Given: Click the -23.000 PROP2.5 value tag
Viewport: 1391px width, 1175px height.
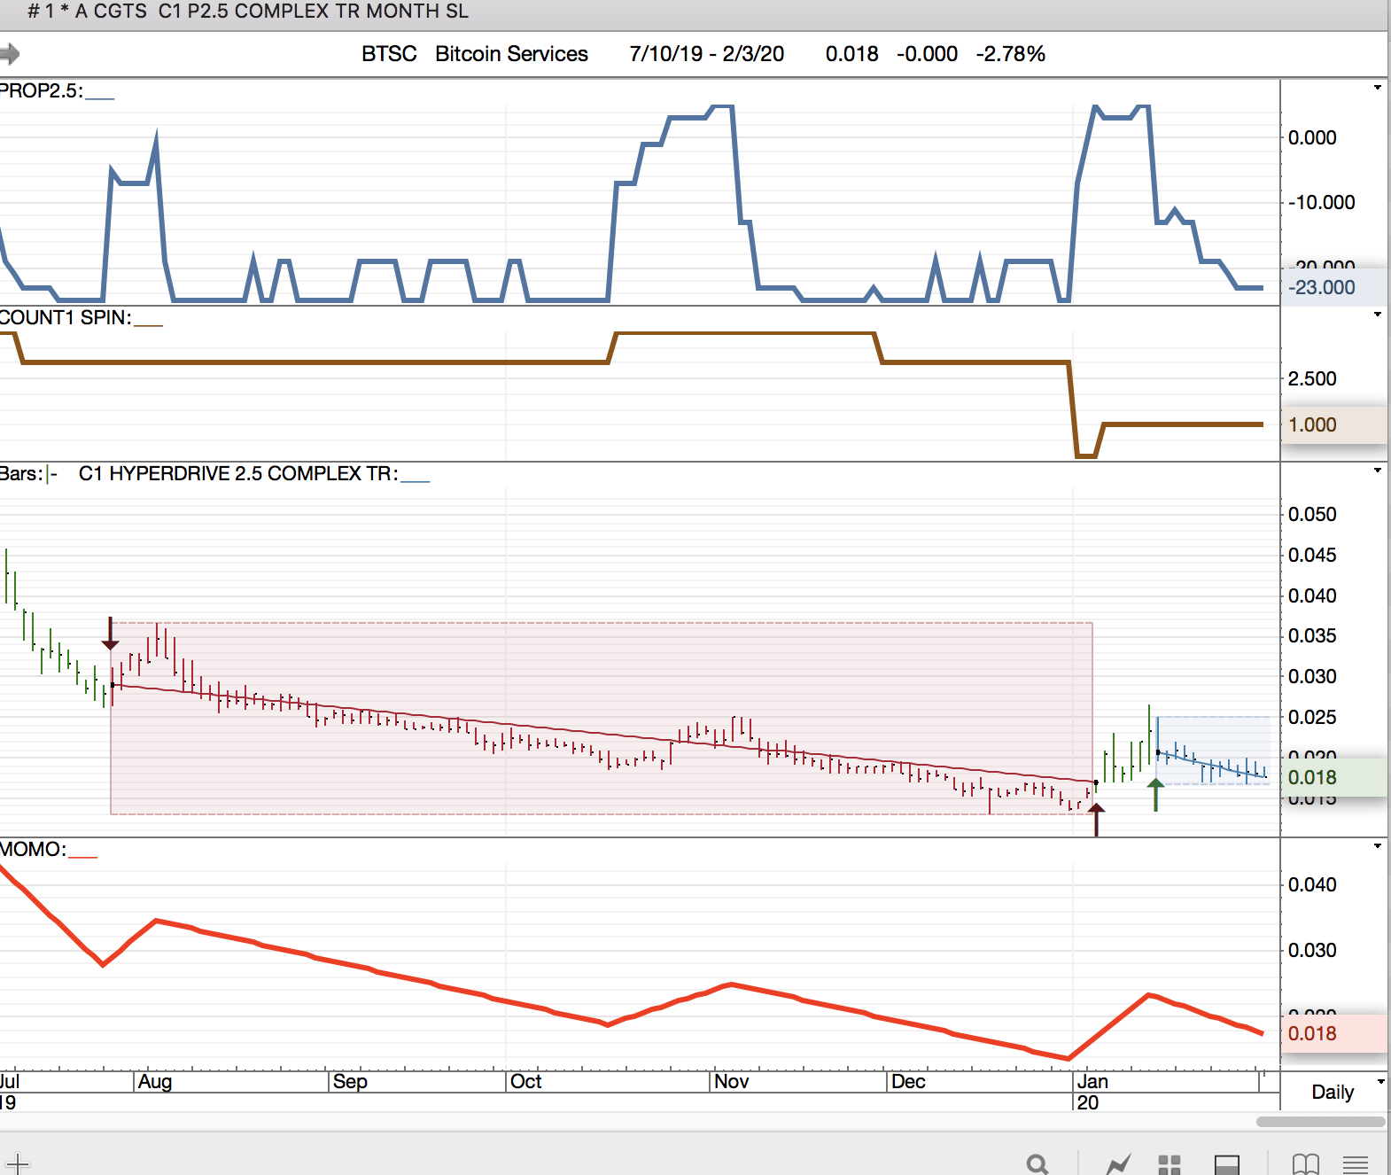Looking at the screenshot, I should point(1333,287).
